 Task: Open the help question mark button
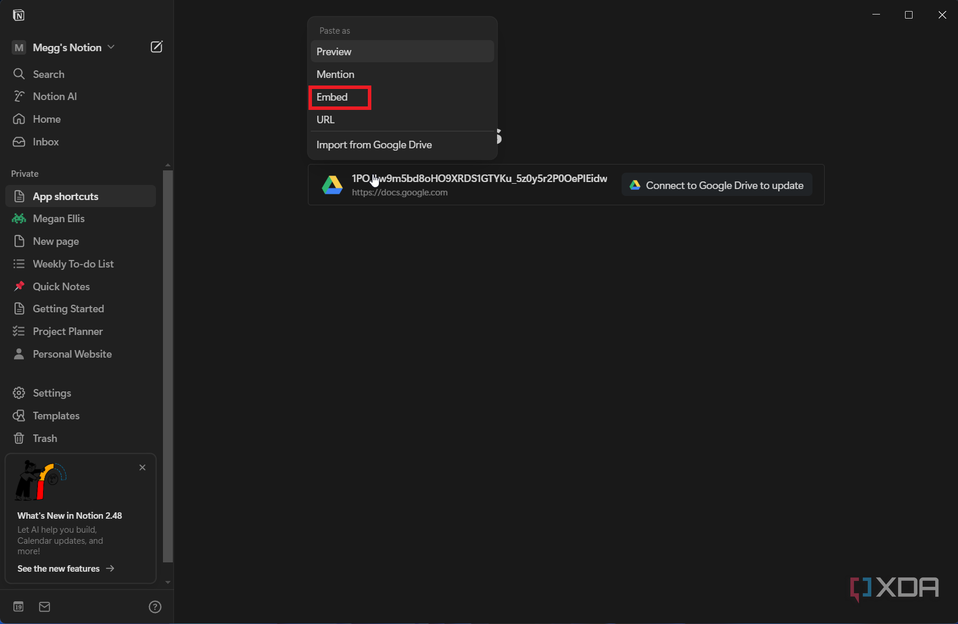pyautogui.click(x=155, y=607)
